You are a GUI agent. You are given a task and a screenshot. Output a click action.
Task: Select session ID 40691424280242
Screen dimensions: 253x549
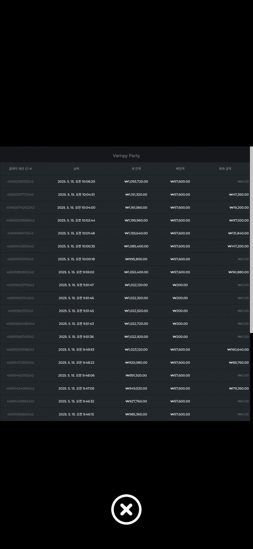(21, 389)
